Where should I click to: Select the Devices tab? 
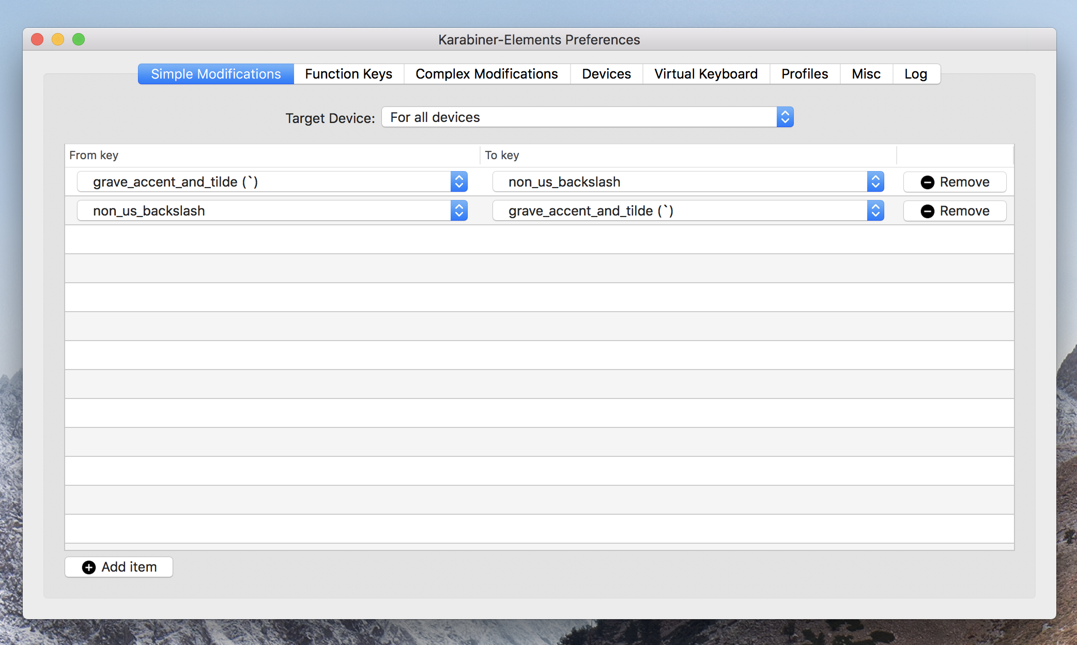coord(608,74)
